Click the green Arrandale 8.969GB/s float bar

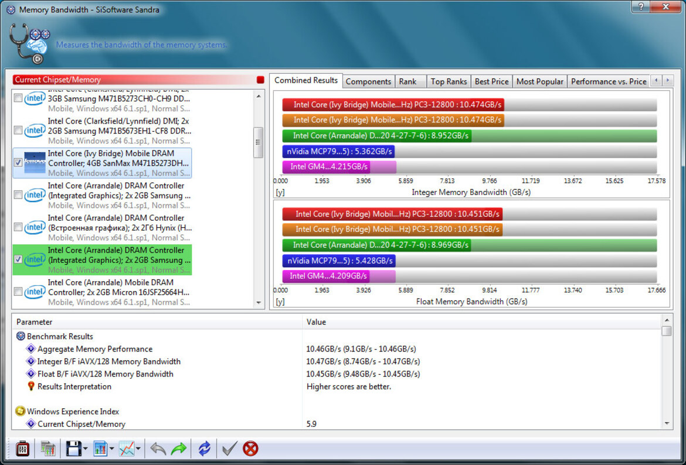376,245
